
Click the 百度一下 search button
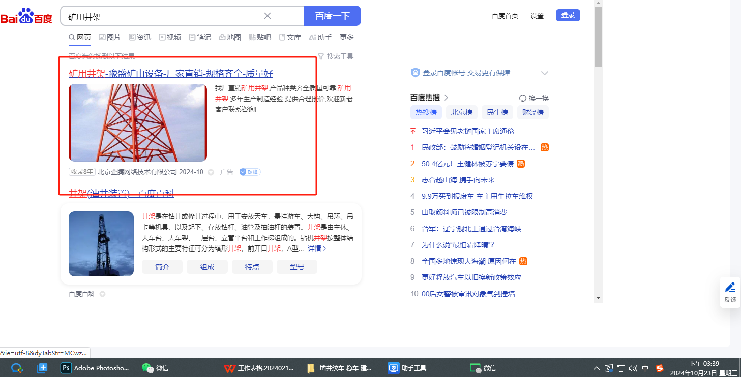(332, 16)
